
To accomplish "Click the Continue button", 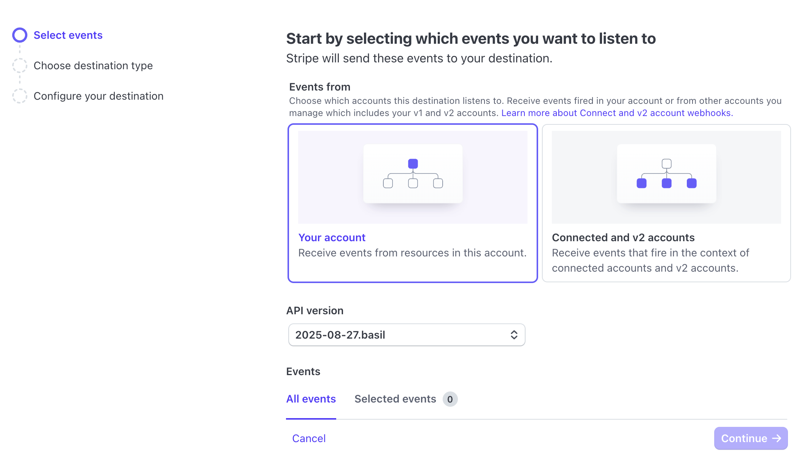I will (x=751, y=438).
